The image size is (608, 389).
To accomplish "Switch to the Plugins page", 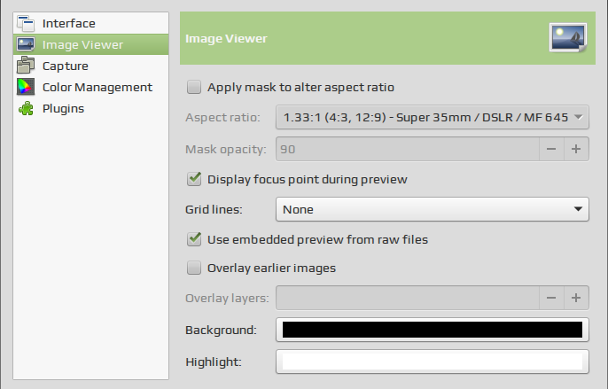I will [90, 109].
